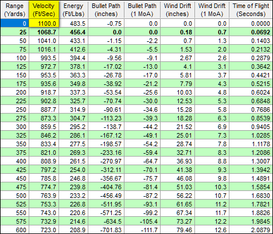Viewport: 273px width, 234px height.
Task: Select the Velocity (Ft/Sec) column header
Action: [x=44, y=10]
